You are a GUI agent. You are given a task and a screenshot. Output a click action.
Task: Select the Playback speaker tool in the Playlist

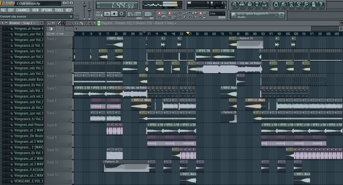click(94, 23)
